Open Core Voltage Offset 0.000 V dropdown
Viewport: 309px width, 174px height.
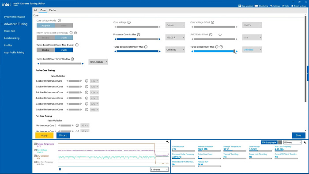coord(252,25)
